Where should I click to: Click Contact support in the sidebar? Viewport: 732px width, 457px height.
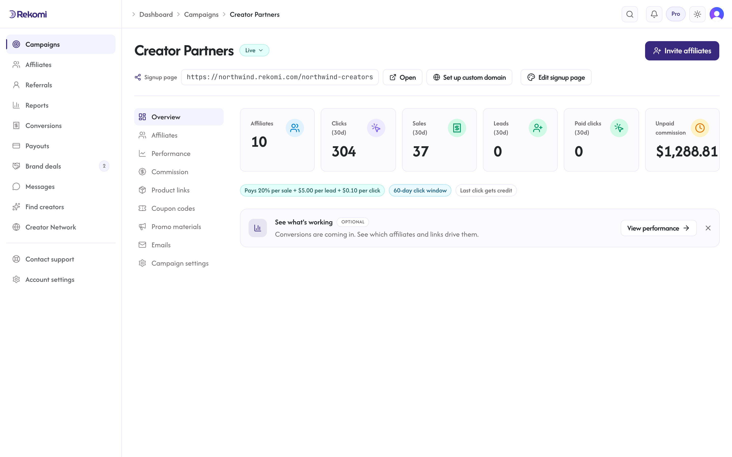pyautogui.click(x=60, y=259)
